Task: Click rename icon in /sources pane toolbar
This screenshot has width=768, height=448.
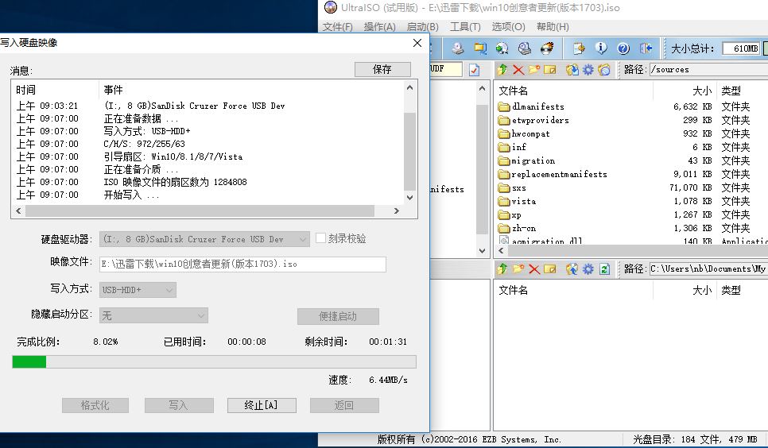Action: pyautogui.click(x=550, y=70)
